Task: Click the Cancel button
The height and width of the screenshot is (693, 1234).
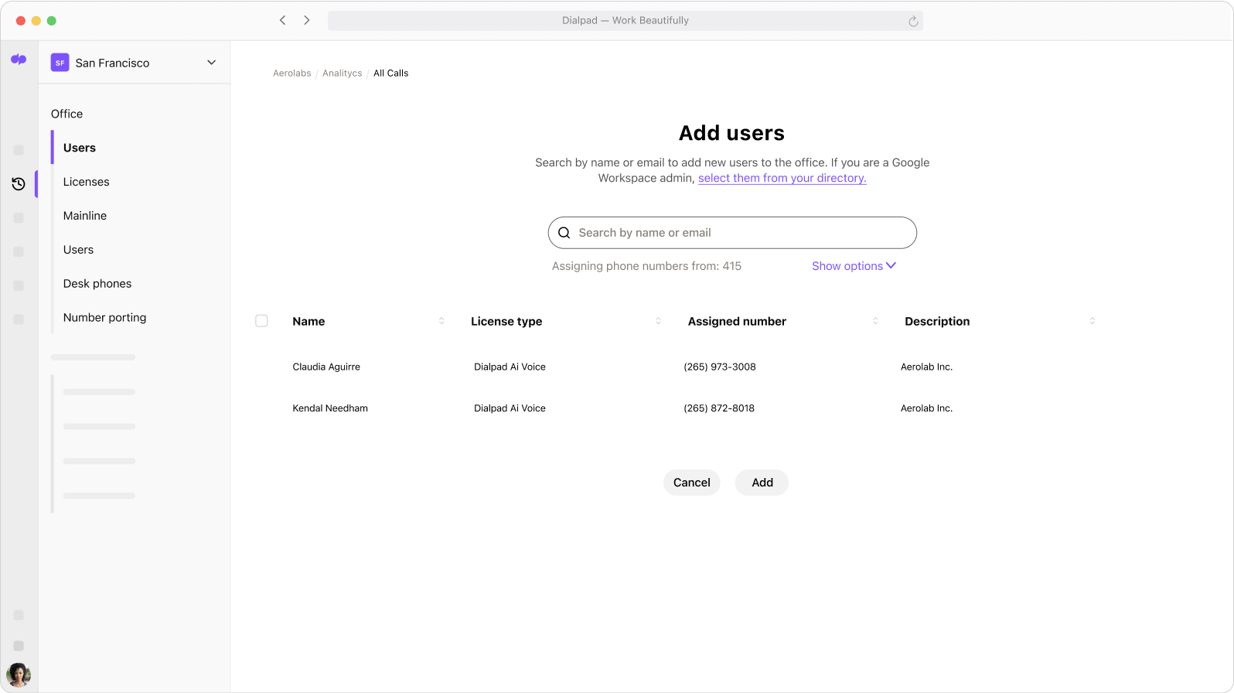Action: coord(692,483)
